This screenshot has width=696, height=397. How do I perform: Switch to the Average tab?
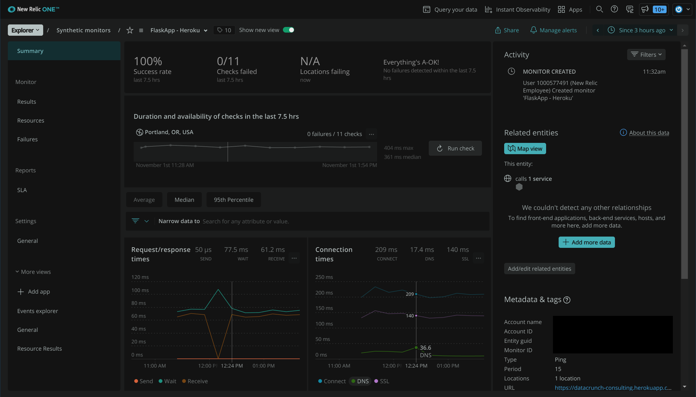[x=144, y=200]
